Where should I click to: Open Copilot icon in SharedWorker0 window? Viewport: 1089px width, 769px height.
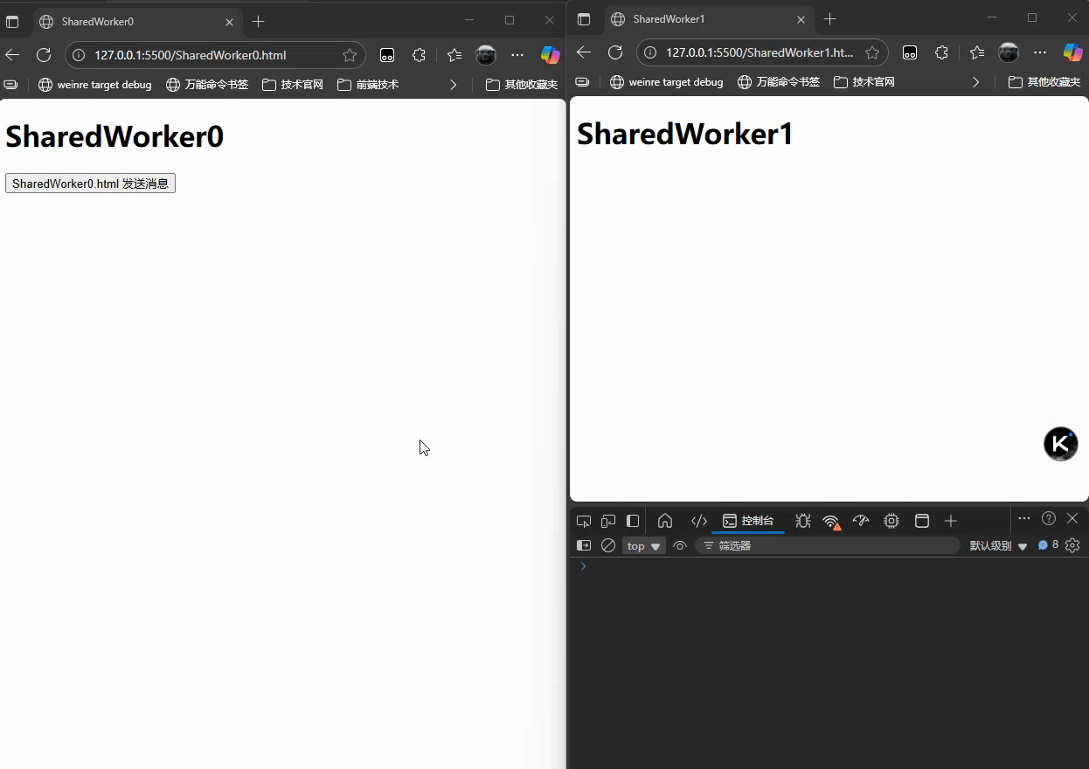point(550,55)
